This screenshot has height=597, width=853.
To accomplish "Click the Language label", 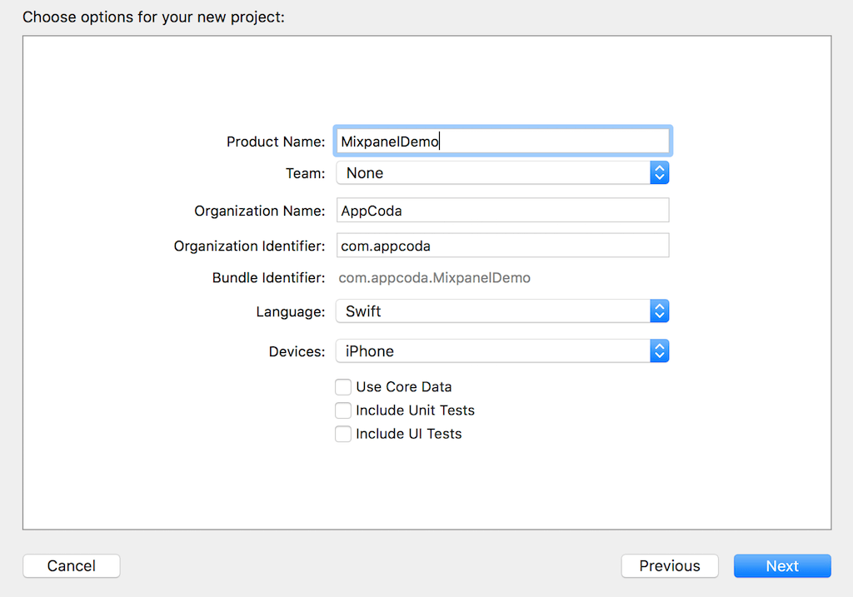I will (291, 312).
